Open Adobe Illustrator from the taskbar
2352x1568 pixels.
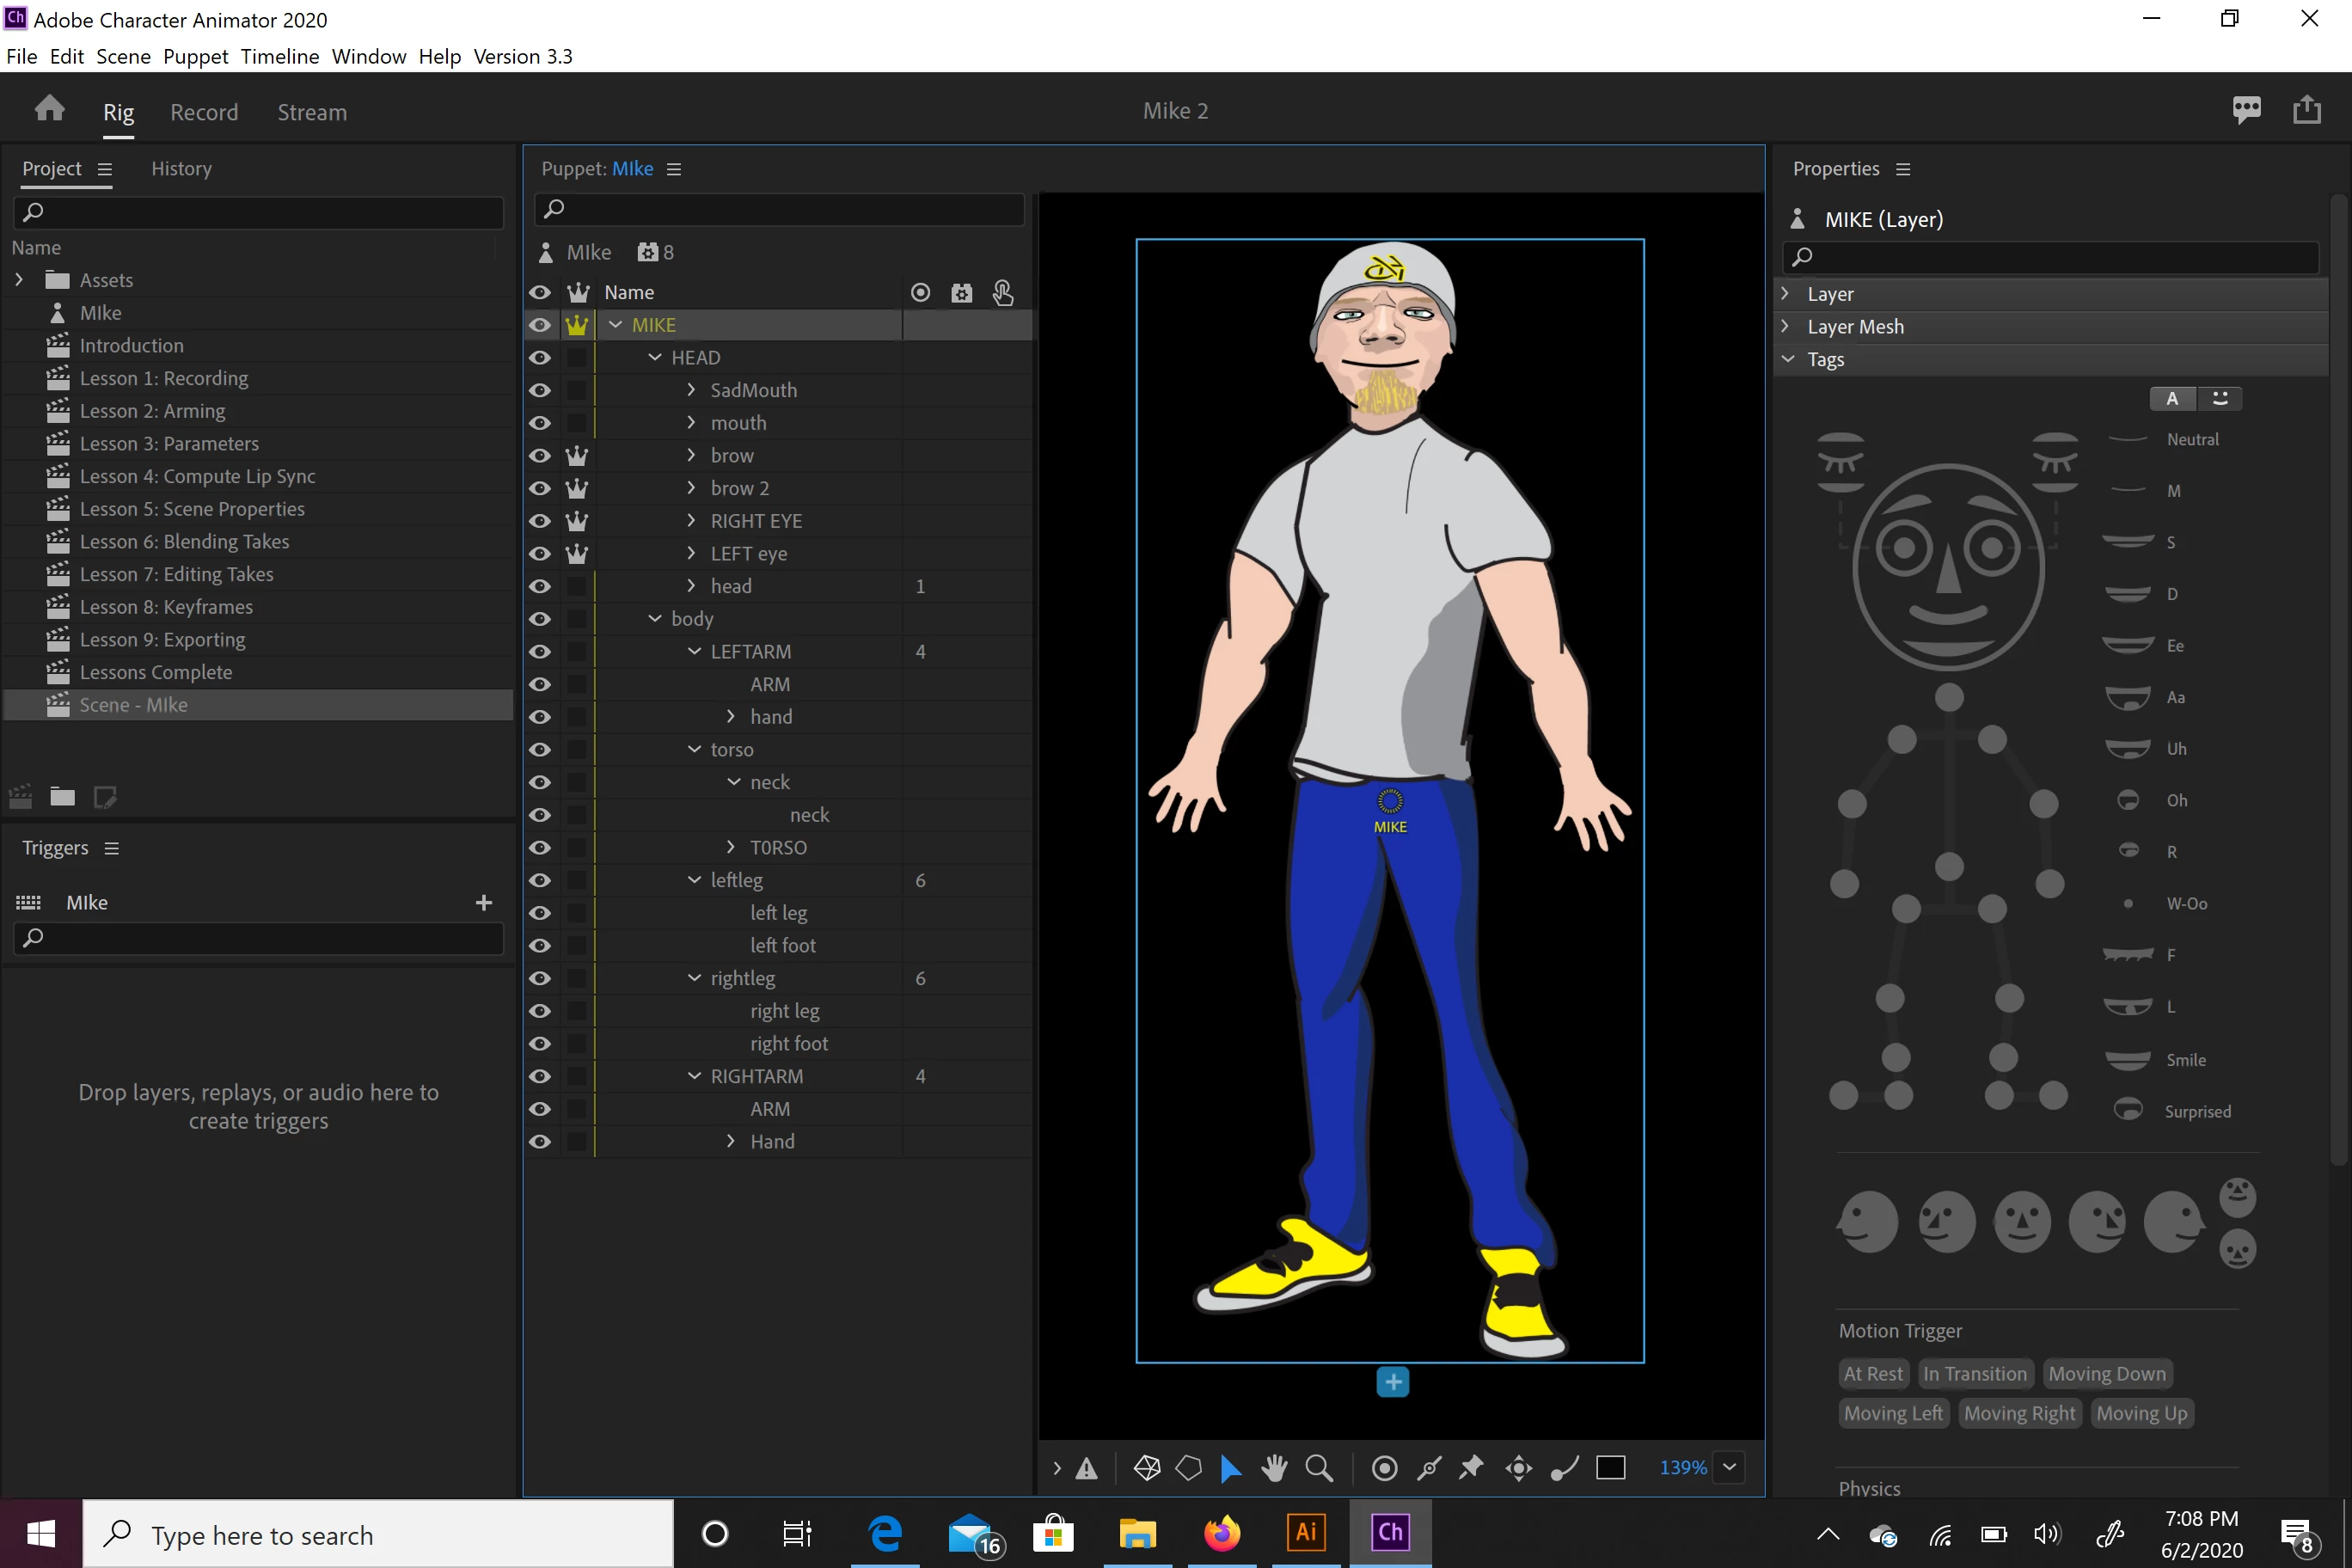pos(1306,1532)
